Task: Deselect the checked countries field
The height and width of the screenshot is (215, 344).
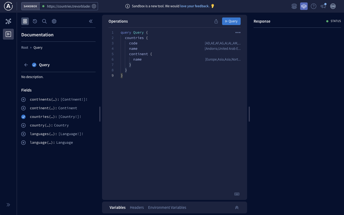Action: coord(23,117)
